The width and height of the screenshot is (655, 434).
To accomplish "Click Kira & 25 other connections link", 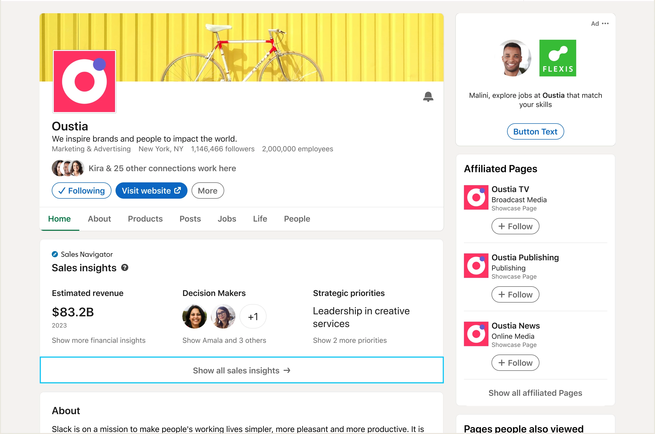I will click(x=162, y=168).
